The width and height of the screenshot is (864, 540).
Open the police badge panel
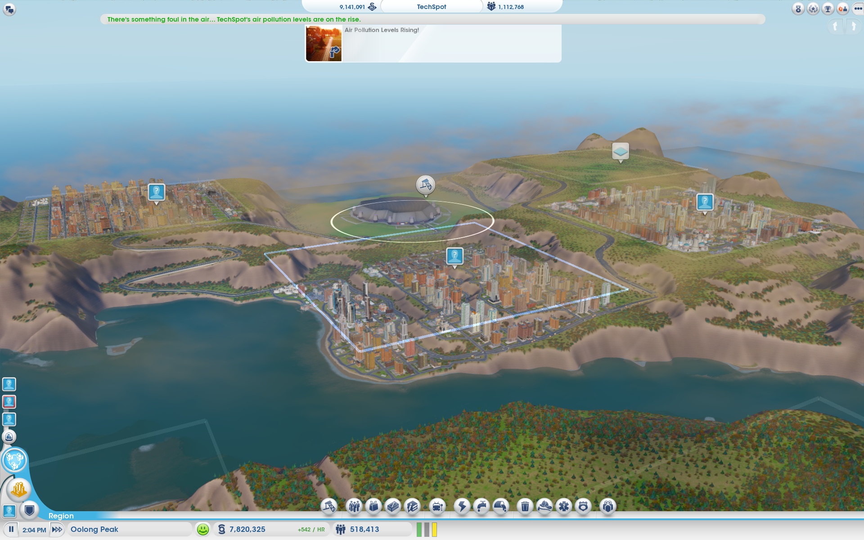[583, 507]
